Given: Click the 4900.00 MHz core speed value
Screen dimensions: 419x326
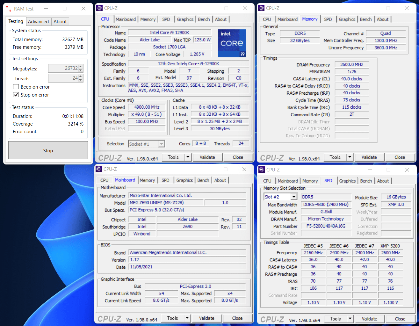Looking at the screenshot, I should point(147,107).
